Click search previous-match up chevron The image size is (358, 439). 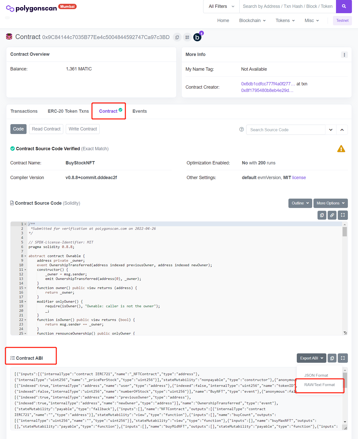tap(342, 130)
